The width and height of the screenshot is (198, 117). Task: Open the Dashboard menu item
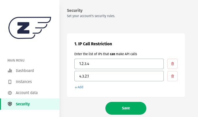click(x=25, y=71)
